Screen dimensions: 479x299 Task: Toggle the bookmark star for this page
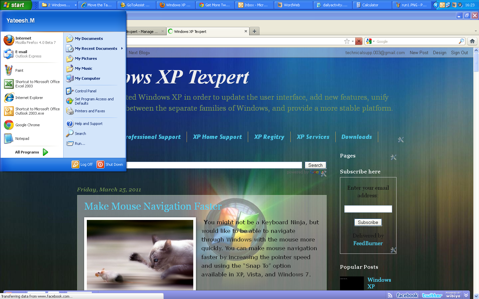click(x=347, y=41)
